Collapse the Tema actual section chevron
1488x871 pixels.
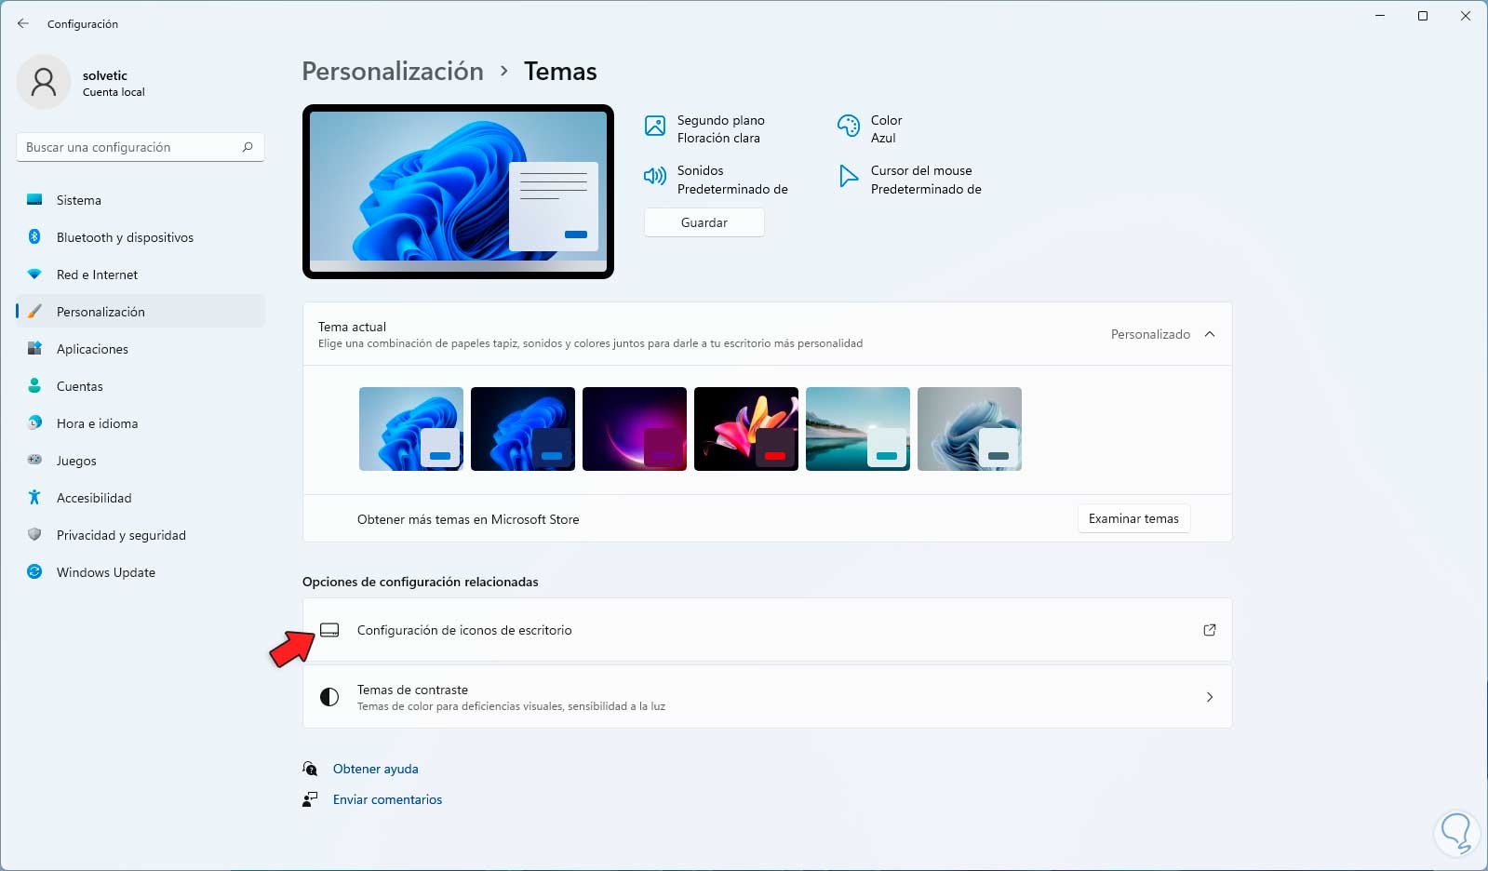coord(1210,334)
